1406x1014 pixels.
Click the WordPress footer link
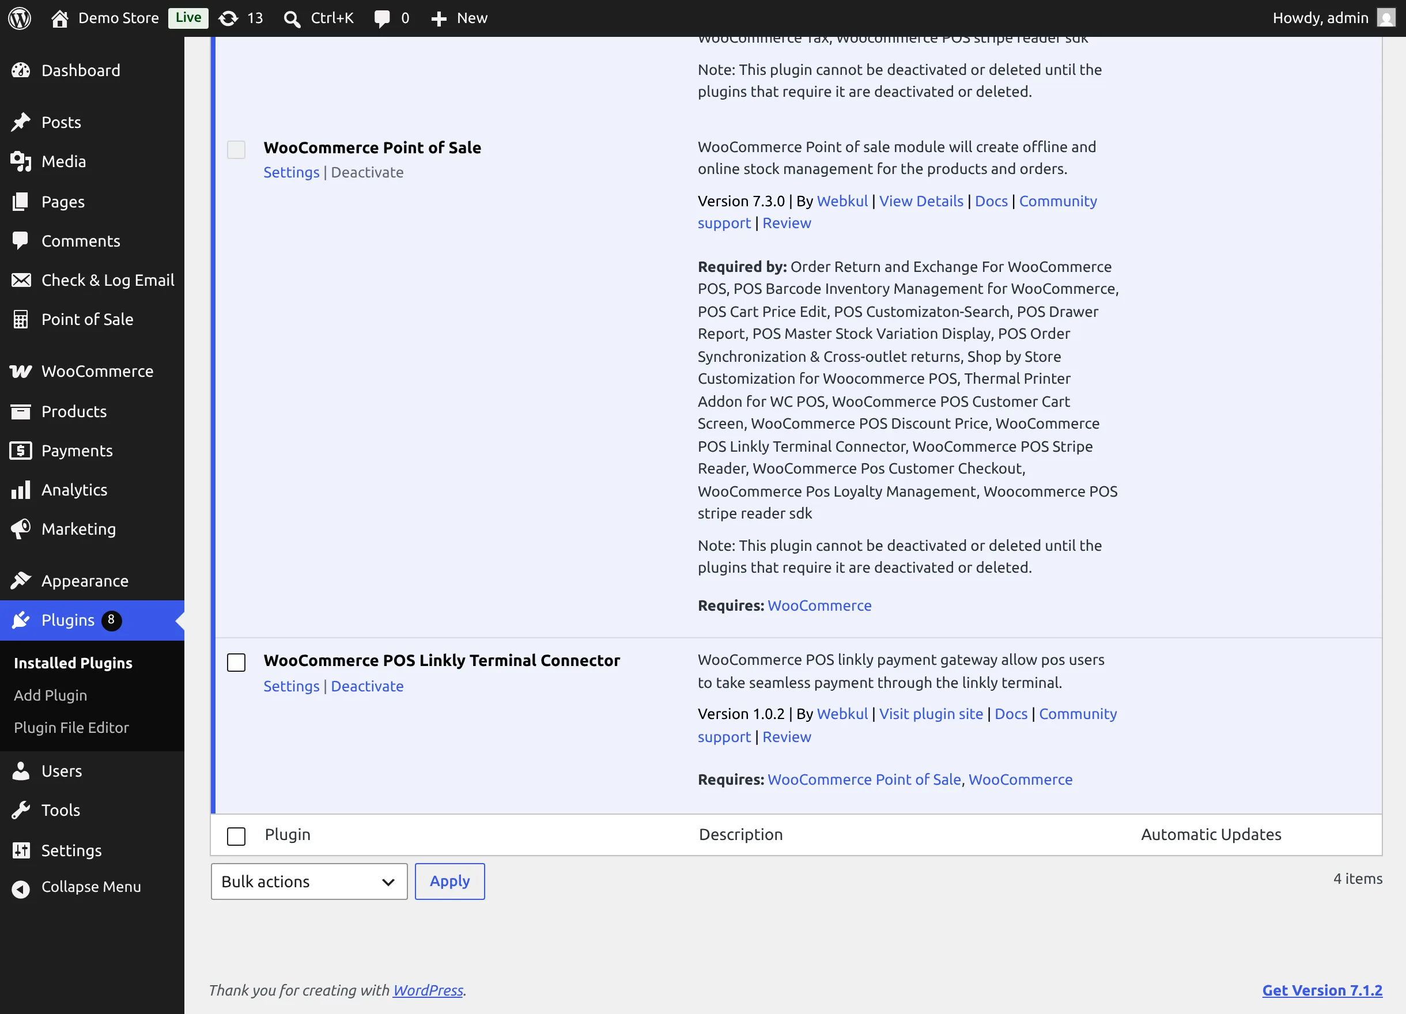[428, 990]
